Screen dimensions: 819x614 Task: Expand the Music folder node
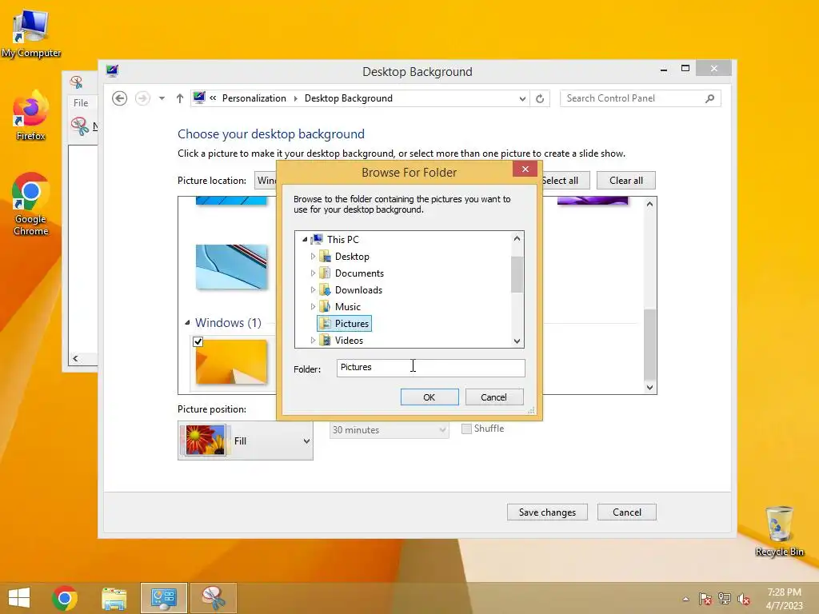point(313,306)
